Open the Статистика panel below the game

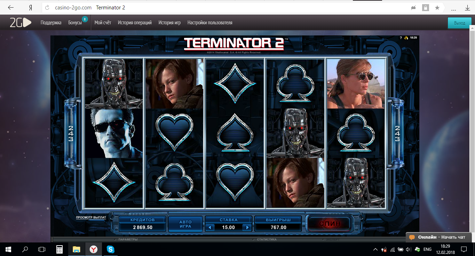click(x=267, y=239)
